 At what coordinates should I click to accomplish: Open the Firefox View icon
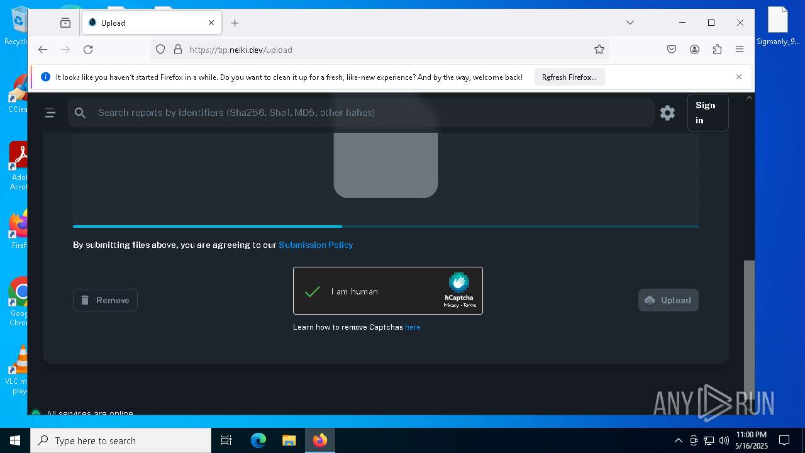tap(65, 23)
